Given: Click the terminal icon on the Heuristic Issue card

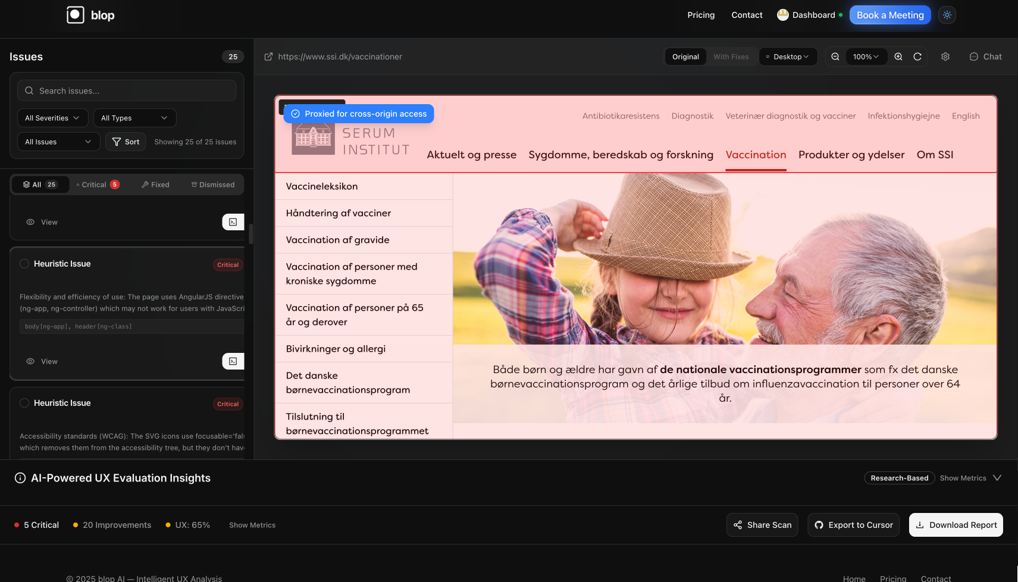Looking at the screenshot, I should [233, 361].
